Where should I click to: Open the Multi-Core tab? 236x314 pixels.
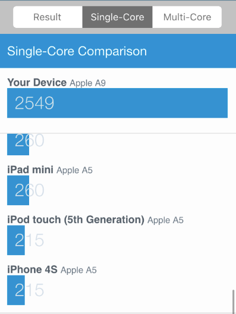click(187, 17)
